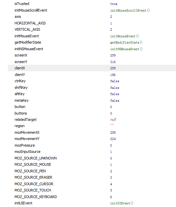The image size is (176, 207).
Task: Select the relatedTarget property name
Action: (x=25, y=120)
